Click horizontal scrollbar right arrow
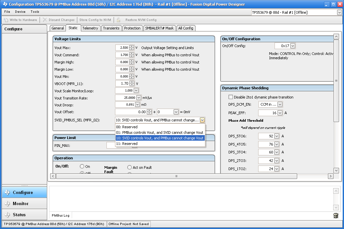Screen dimensions: 344x229 (331, 176)
